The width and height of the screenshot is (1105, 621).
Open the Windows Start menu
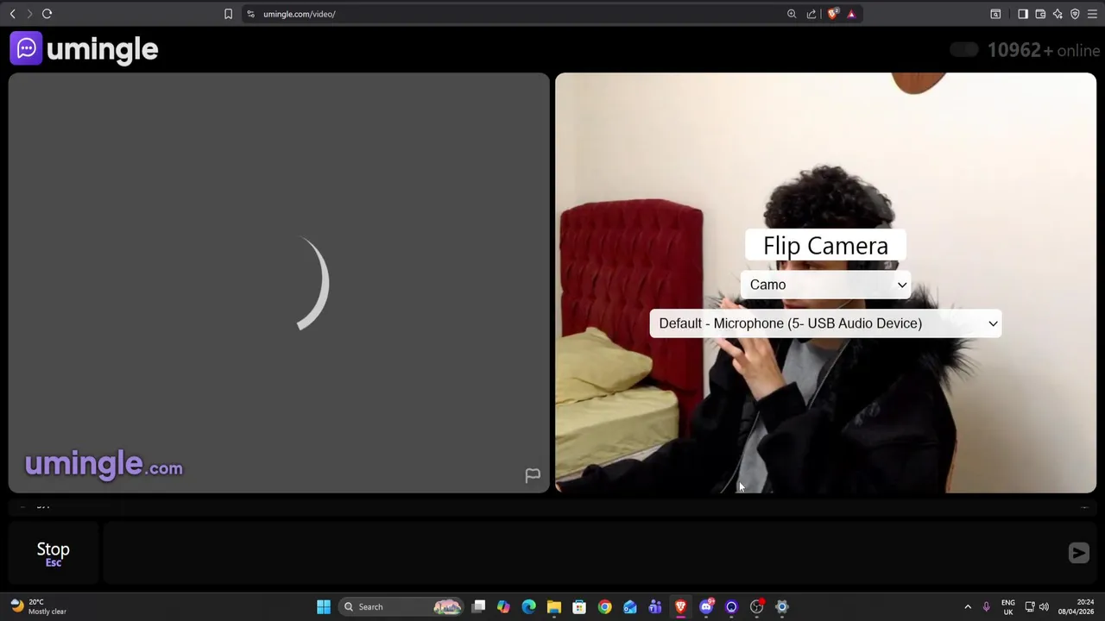click(324, 606)
